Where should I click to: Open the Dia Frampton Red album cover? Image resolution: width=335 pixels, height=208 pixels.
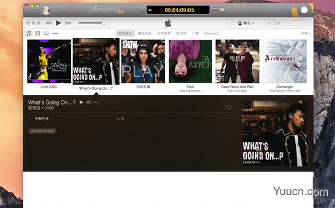pos(190,61)
